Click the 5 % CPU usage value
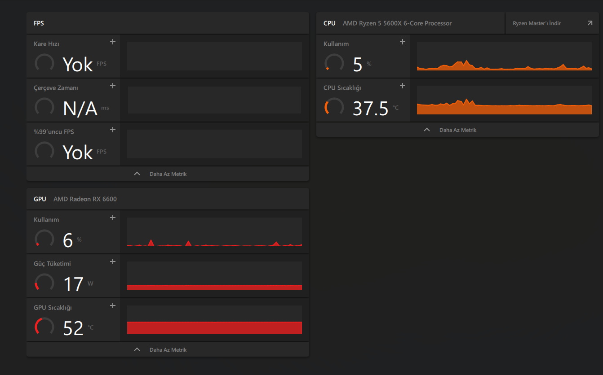 pyautogui.click(x=362, y=65)
